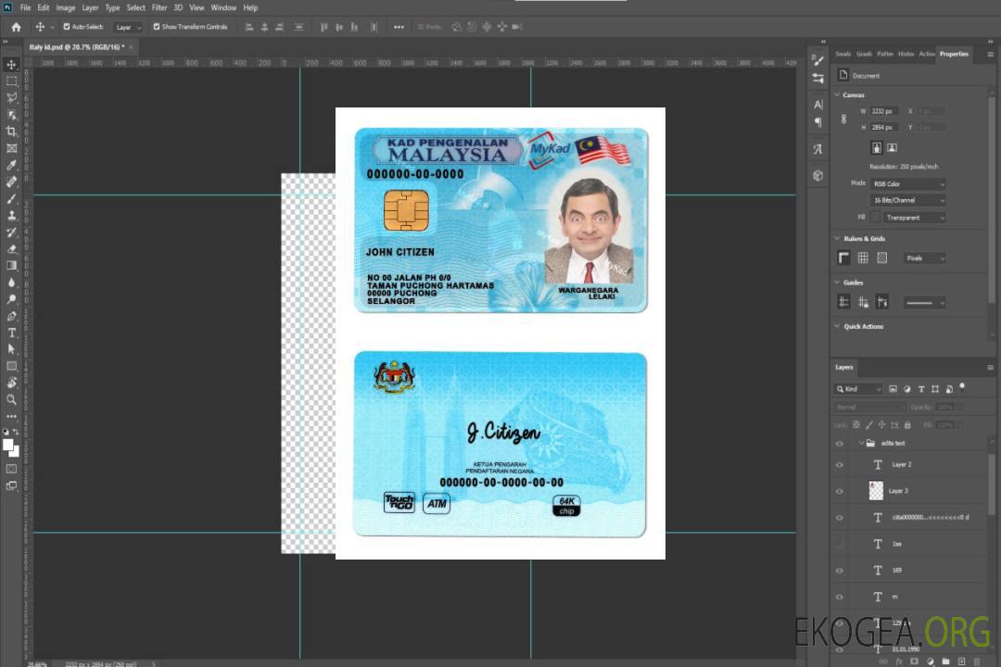Select the Gradient tool
The height and width of the screenshot is (667, 1001).
[11, 266]
